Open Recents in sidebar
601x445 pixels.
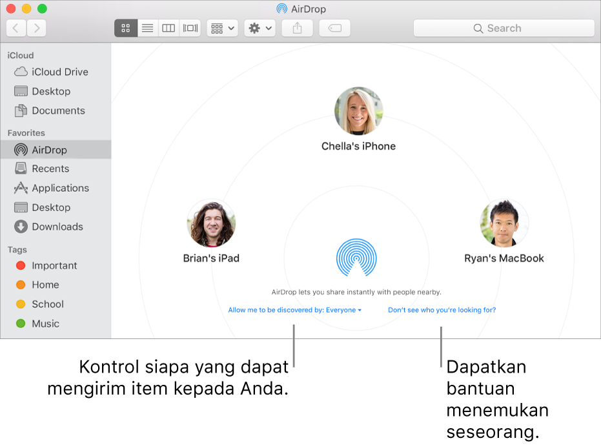(x=56, y=169)
